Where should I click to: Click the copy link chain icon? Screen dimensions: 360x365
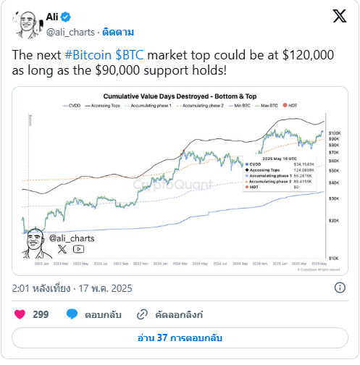[142, 314]
